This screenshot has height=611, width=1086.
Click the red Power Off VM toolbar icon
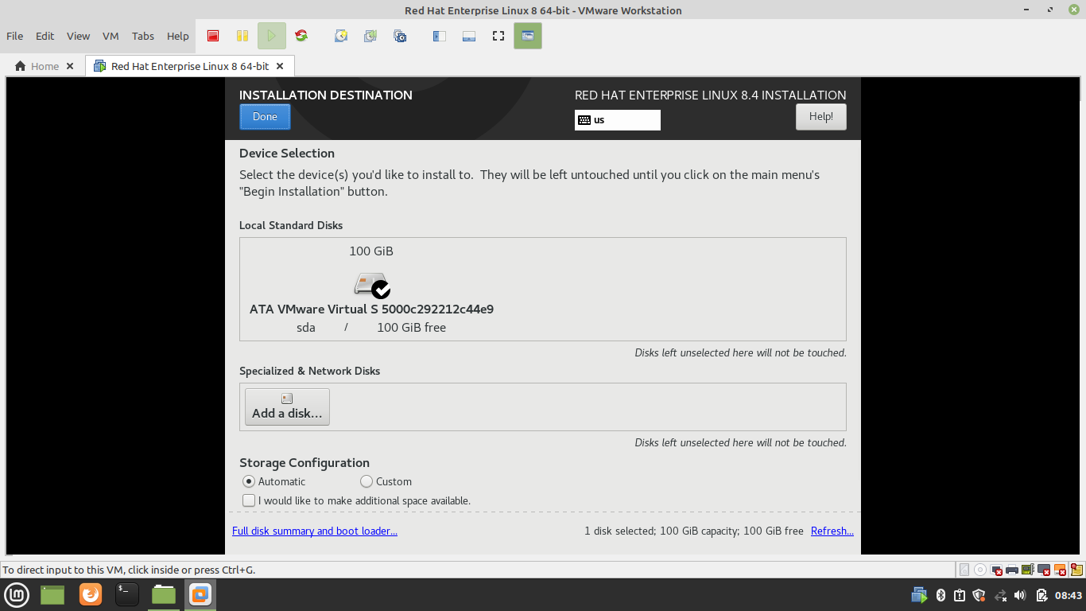click(x=213, y=36)
